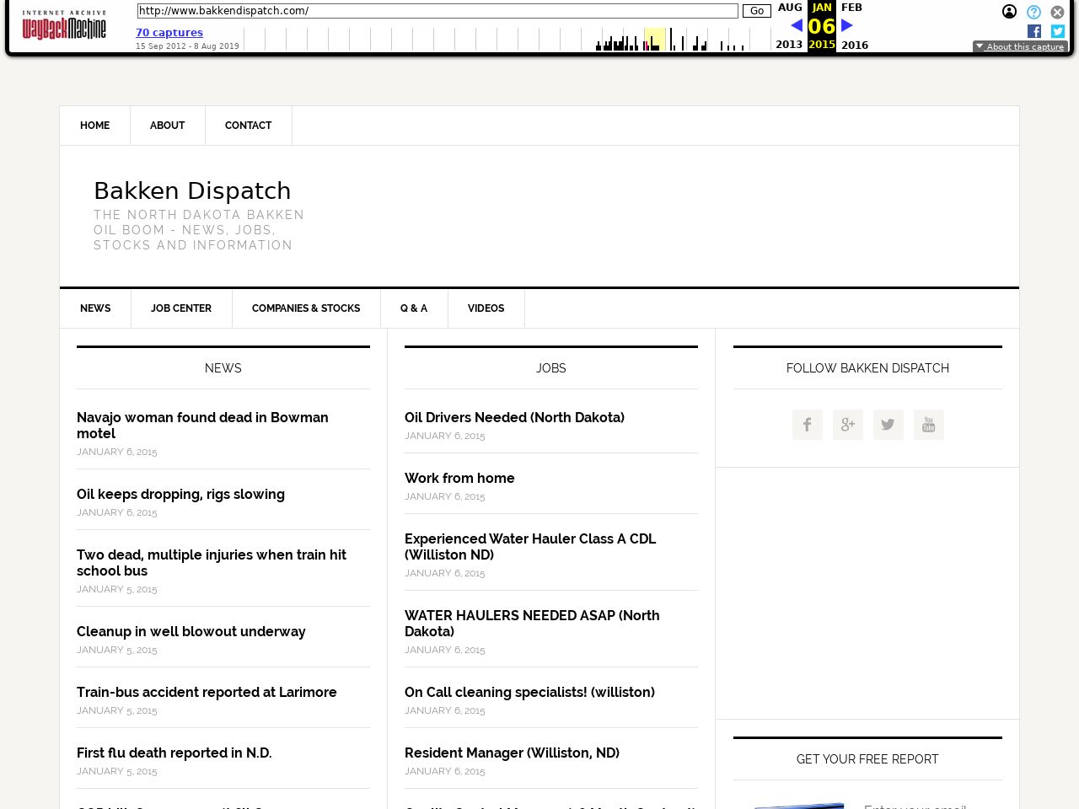Open the YouTube follow icon
Image resolution: width=1079 pixels, height=809 pixels.
click(928, 425)
